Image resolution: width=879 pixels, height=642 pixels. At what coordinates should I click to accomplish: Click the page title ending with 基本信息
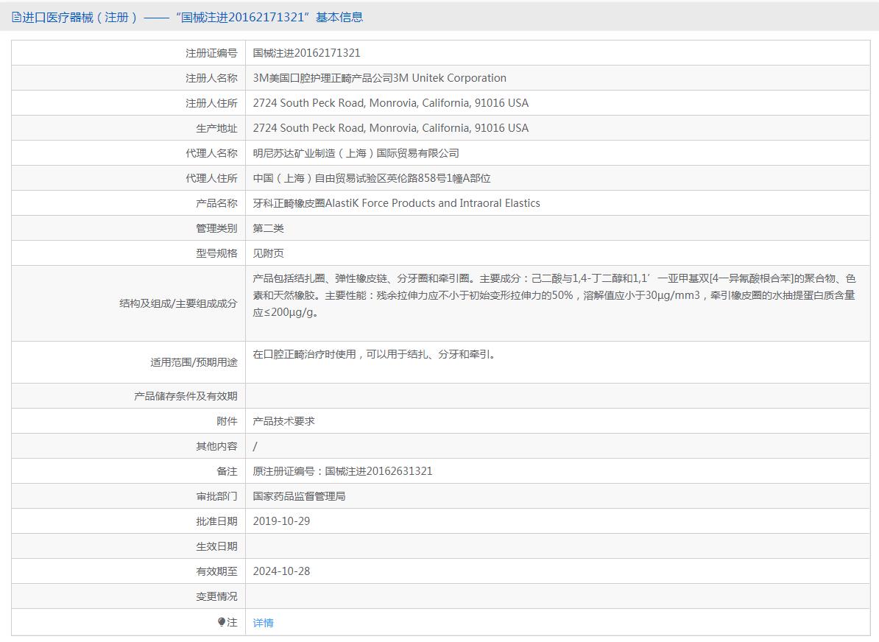[192, 18]
